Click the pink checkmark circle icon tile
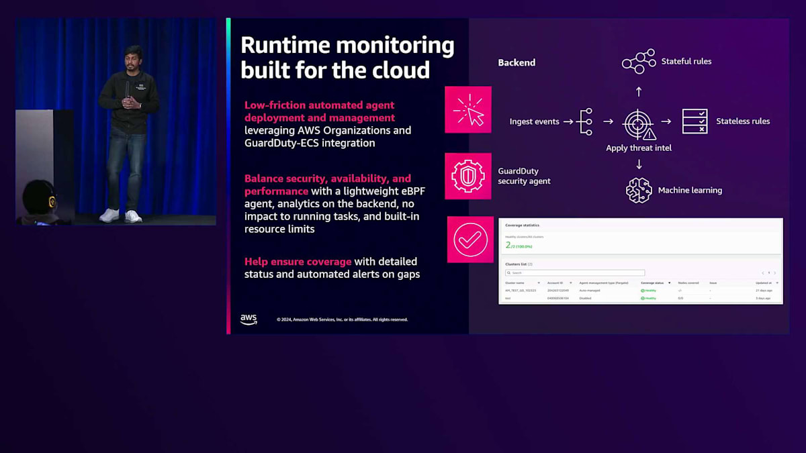 [470, 240]
